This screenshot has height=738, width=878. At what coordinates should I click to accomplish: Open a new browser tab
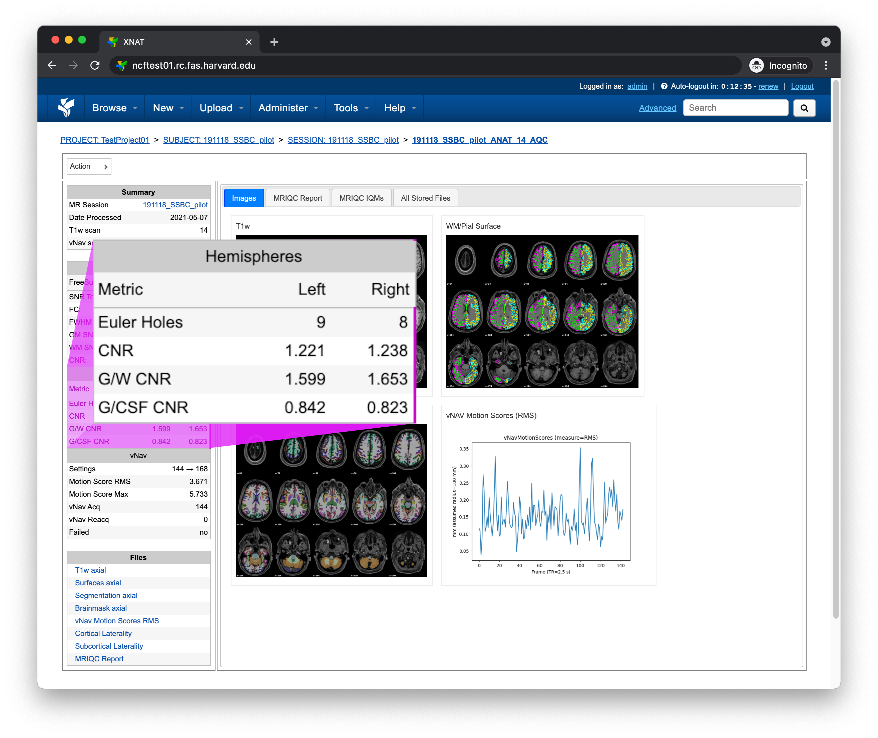(274, 42)
